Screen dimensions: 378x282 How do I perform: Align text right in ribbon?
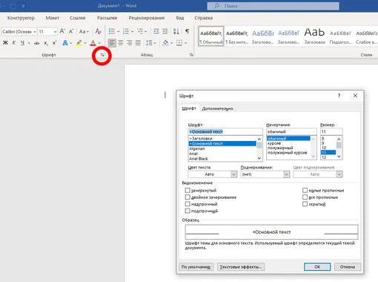click(129, 43)
